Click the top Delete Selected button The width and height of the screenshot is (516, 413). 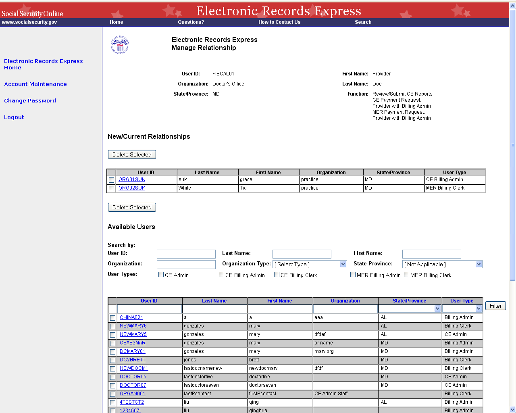pyautogui.click(x=132, y=154)
